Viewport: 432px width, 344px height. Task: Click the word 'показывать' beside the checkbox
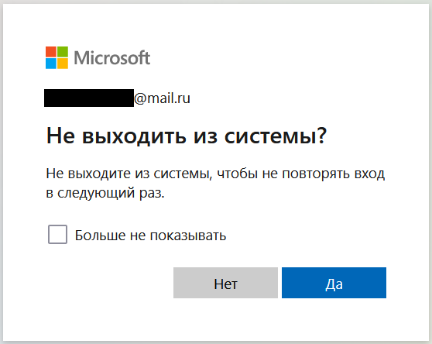click(x=188, y=236)
